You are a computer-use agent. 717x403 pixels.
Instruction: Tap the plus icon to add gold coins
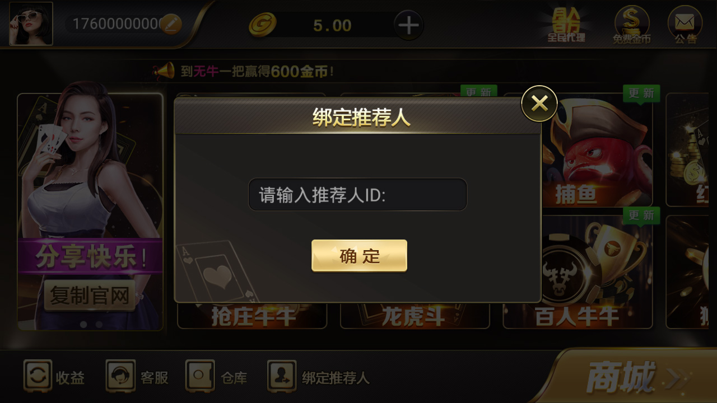pos(408,25)
